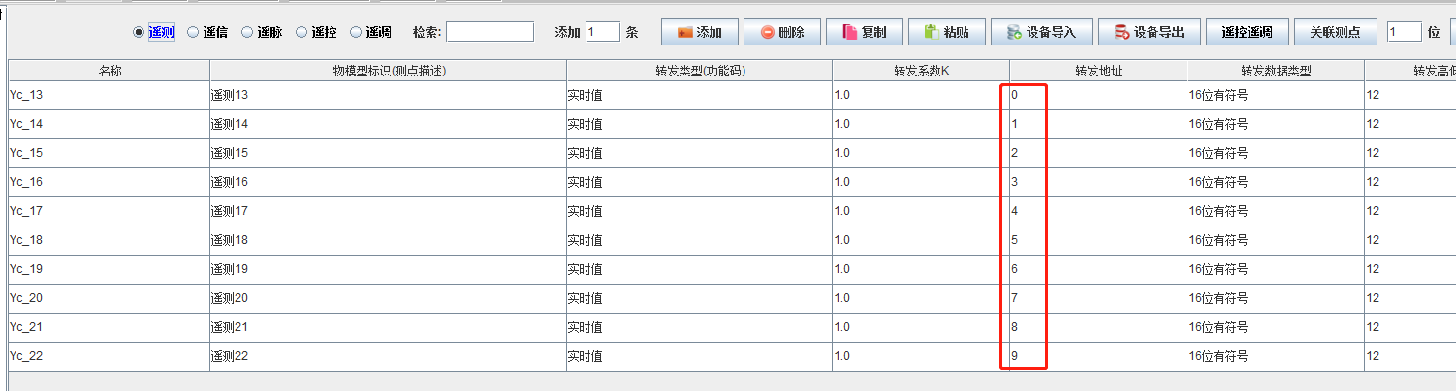The width and height of the screenshot is (1456, 391).
Task: Select the 遥信 radio button
Action: tap(193, 32)
